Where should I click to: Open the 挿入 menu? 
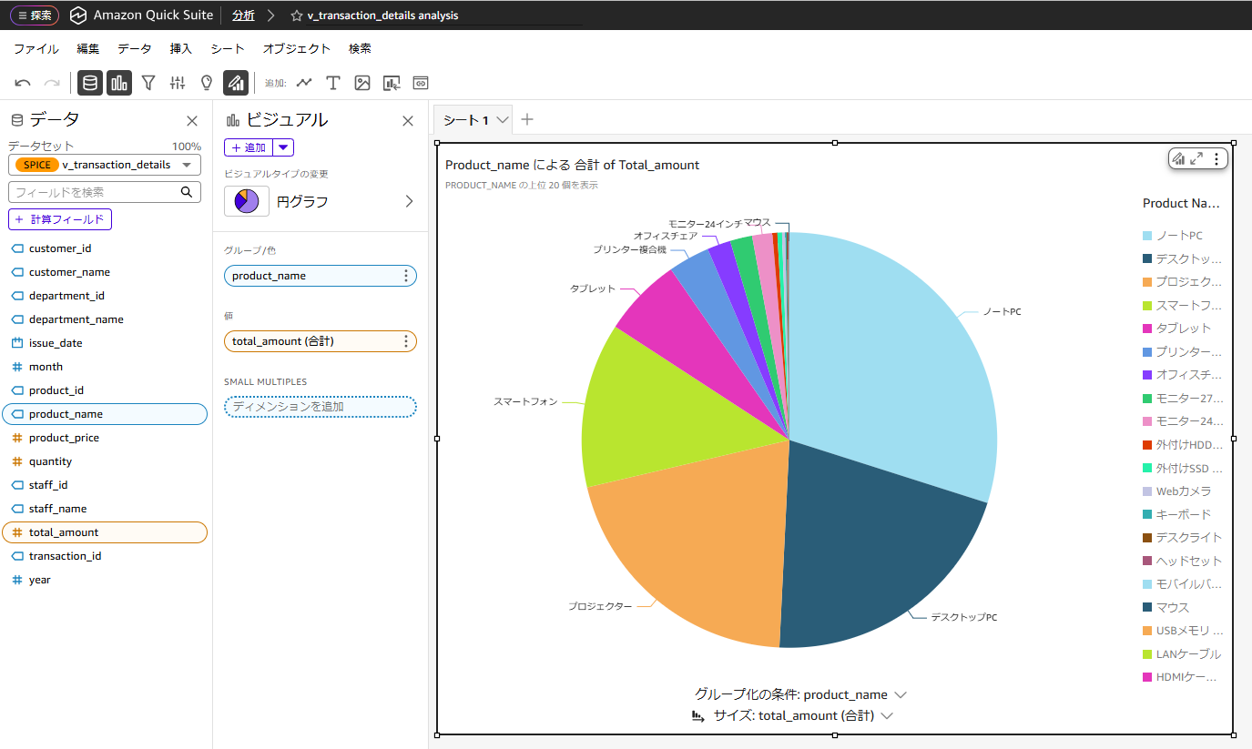pos(180,49)
